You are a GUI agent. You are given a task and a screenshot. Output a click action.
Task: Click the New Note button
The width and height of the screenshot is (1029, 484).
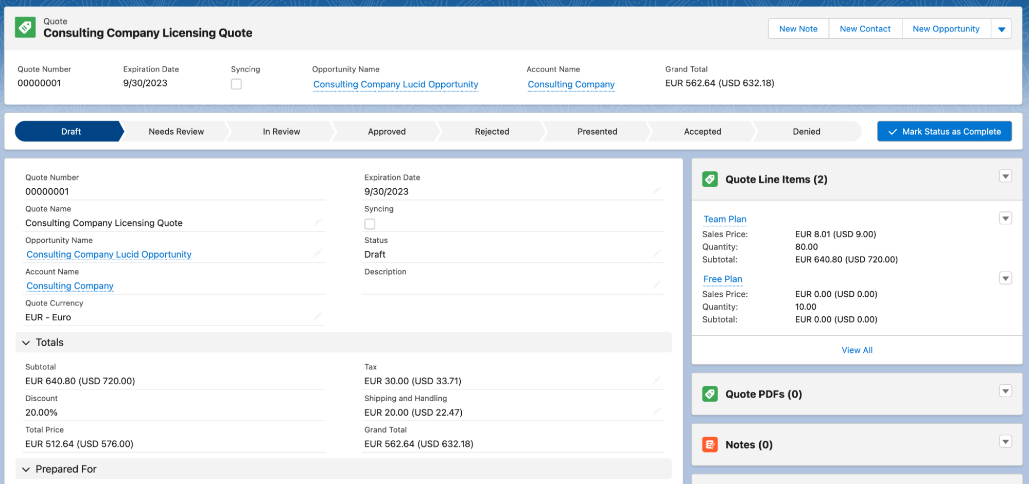[x=798, y=29]
